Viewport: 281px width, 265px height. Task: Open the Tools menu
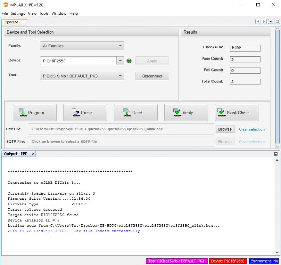point(44,13)
